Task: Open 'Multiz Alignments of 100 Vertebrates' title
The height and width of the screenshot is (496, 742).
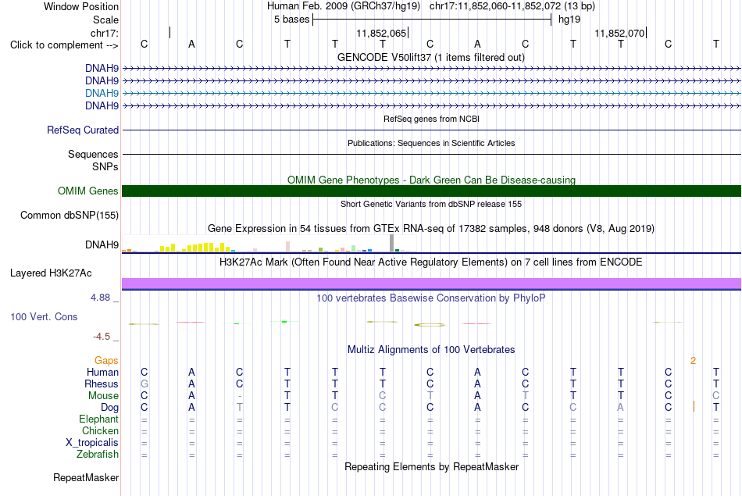Action: click(x=431, y=350)
